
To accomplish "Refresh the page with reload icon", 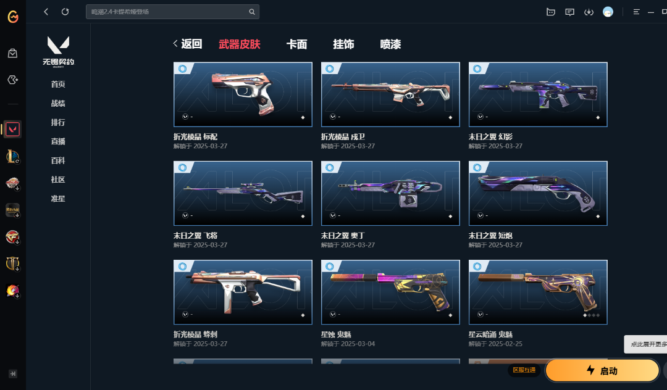I will (65, 12).
